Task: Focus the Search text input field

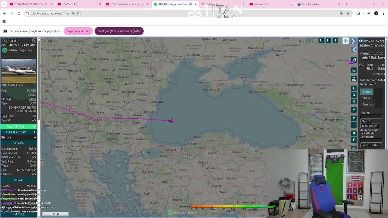Action: (371, 117)
